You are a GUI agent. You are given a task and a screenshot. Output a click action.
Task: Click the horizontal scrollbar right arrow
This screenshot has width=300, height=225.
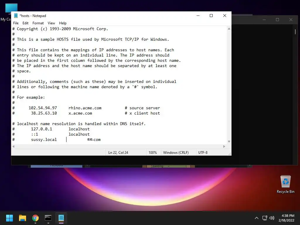[x=224, y=146]
